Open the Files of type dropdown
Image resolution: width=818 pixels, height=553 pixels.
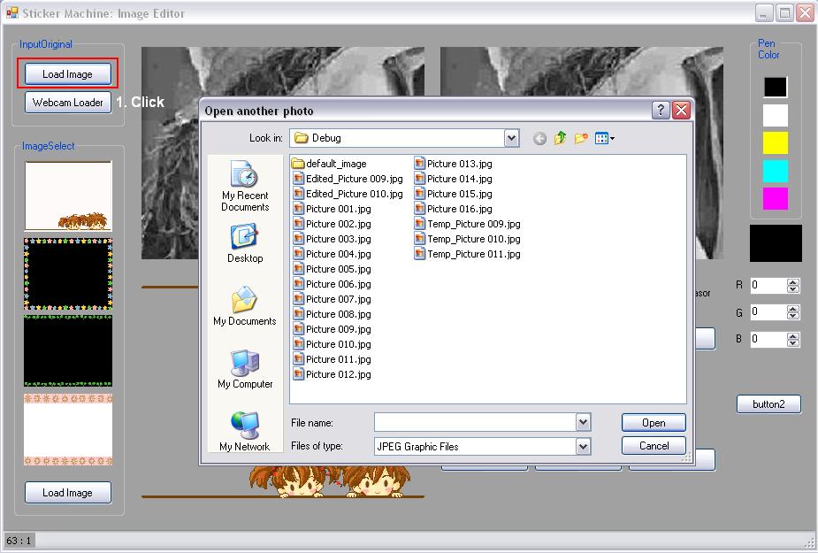[583, 447]
